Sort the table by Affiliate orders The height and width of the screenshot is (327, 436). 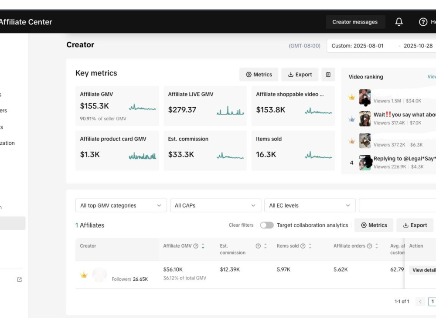click(x=377, y=246)
